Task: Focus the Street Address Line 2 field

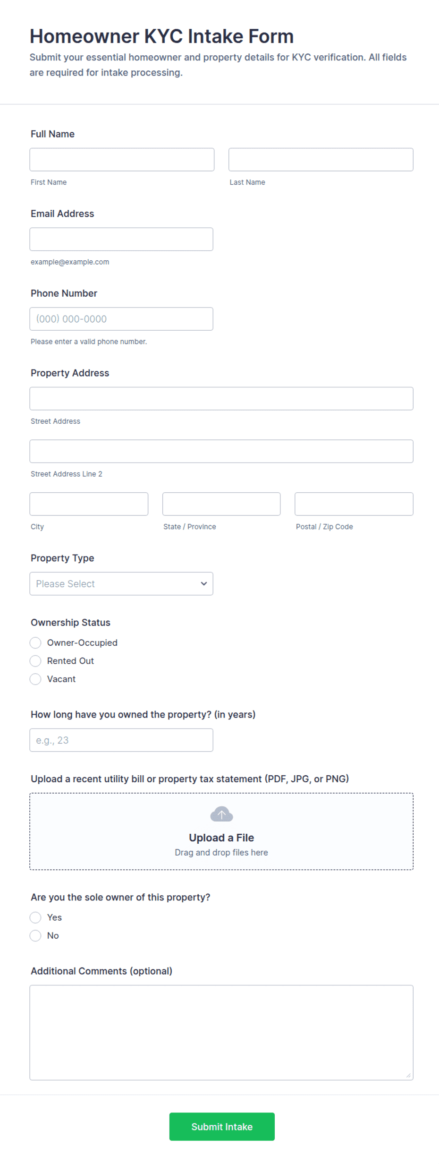Action: coord(221,451)
